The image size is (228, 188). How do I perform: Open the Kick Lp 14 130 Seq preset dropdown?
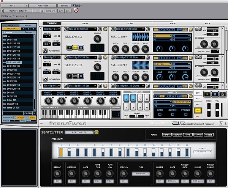pyautogui.click(x=82, y=29)
